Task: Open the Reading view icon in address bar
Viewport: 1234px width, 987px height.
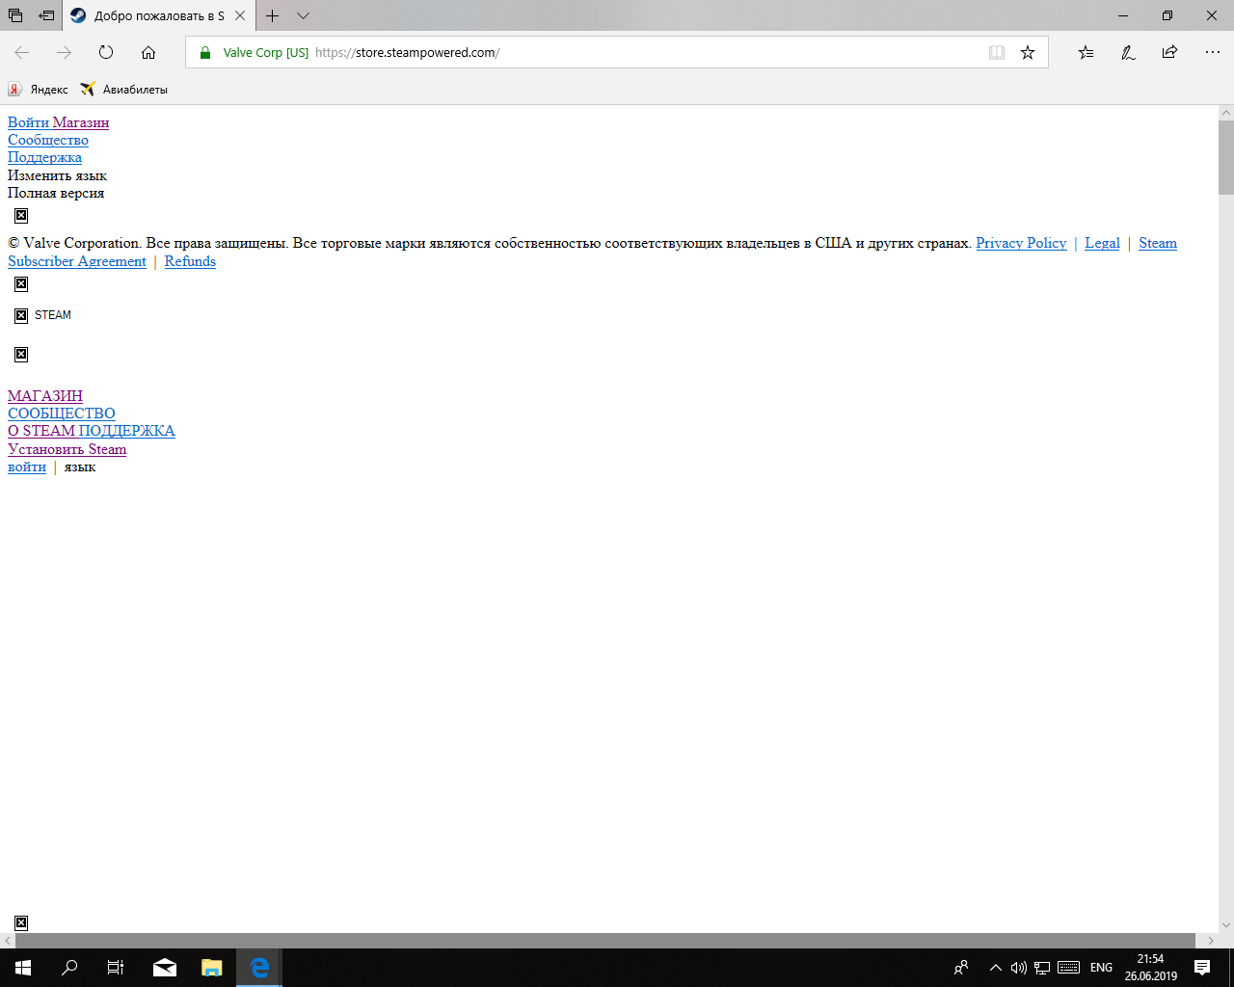Action: 997,52
